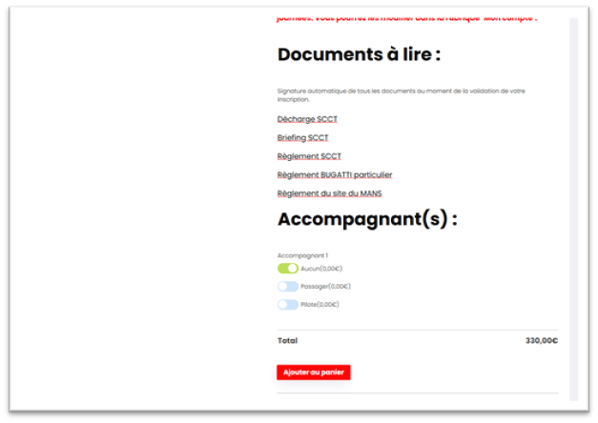Open the Décharge SCCT document link

[307, 119]
